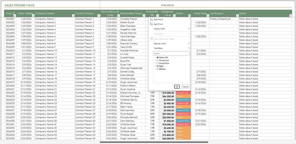296x144 pixels.
Task: Open the Next Follow-Up Date filter dropdown
Action: coord(118,16)
